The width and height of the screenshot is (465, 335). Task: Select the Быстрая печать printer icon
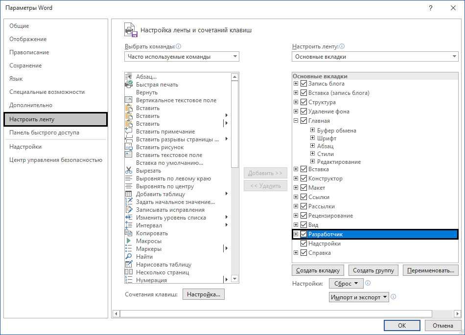129,85
